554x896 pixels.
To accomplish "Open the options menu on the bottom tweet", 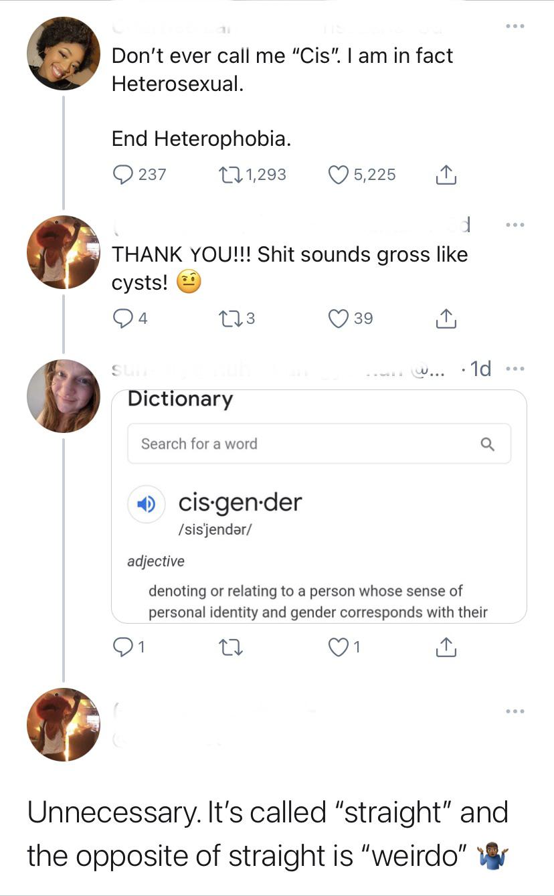I will (x=515, y=711).
